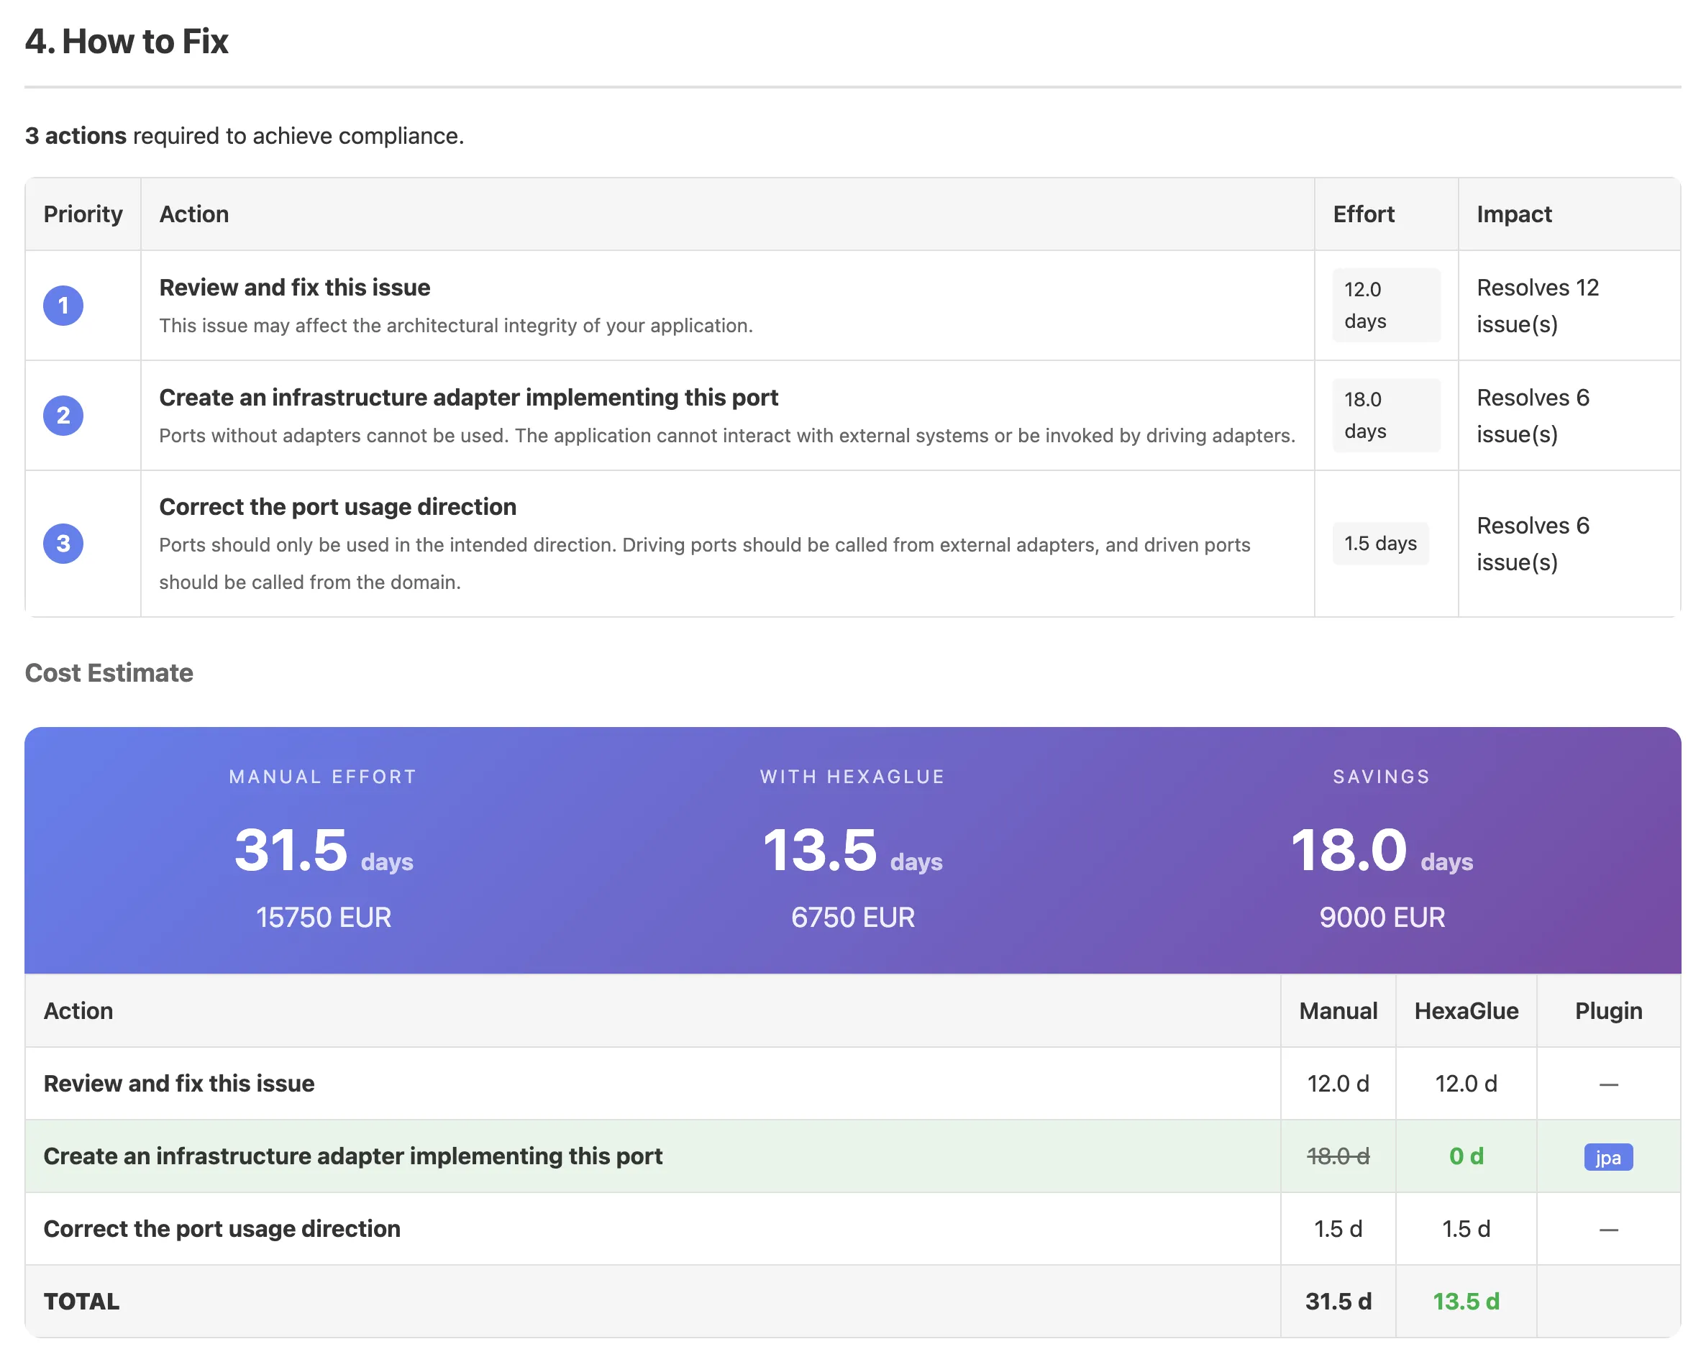
Task: Click the Priority column header
Action: pyautogui.click(x=83, y=214)
